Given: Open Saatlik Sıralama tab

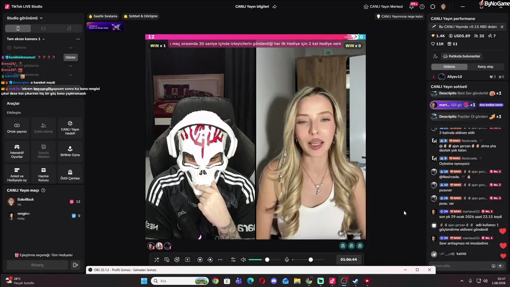Looking at the screenshot, I should tap(103, 16).
